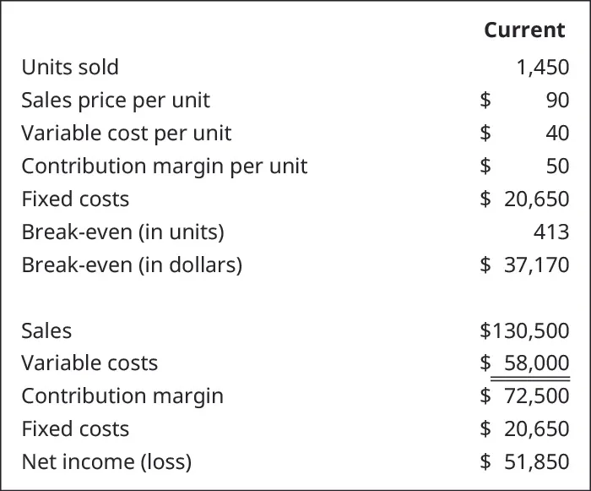Select the Contribution margin per unit label
591x491 pixels.
164,166
